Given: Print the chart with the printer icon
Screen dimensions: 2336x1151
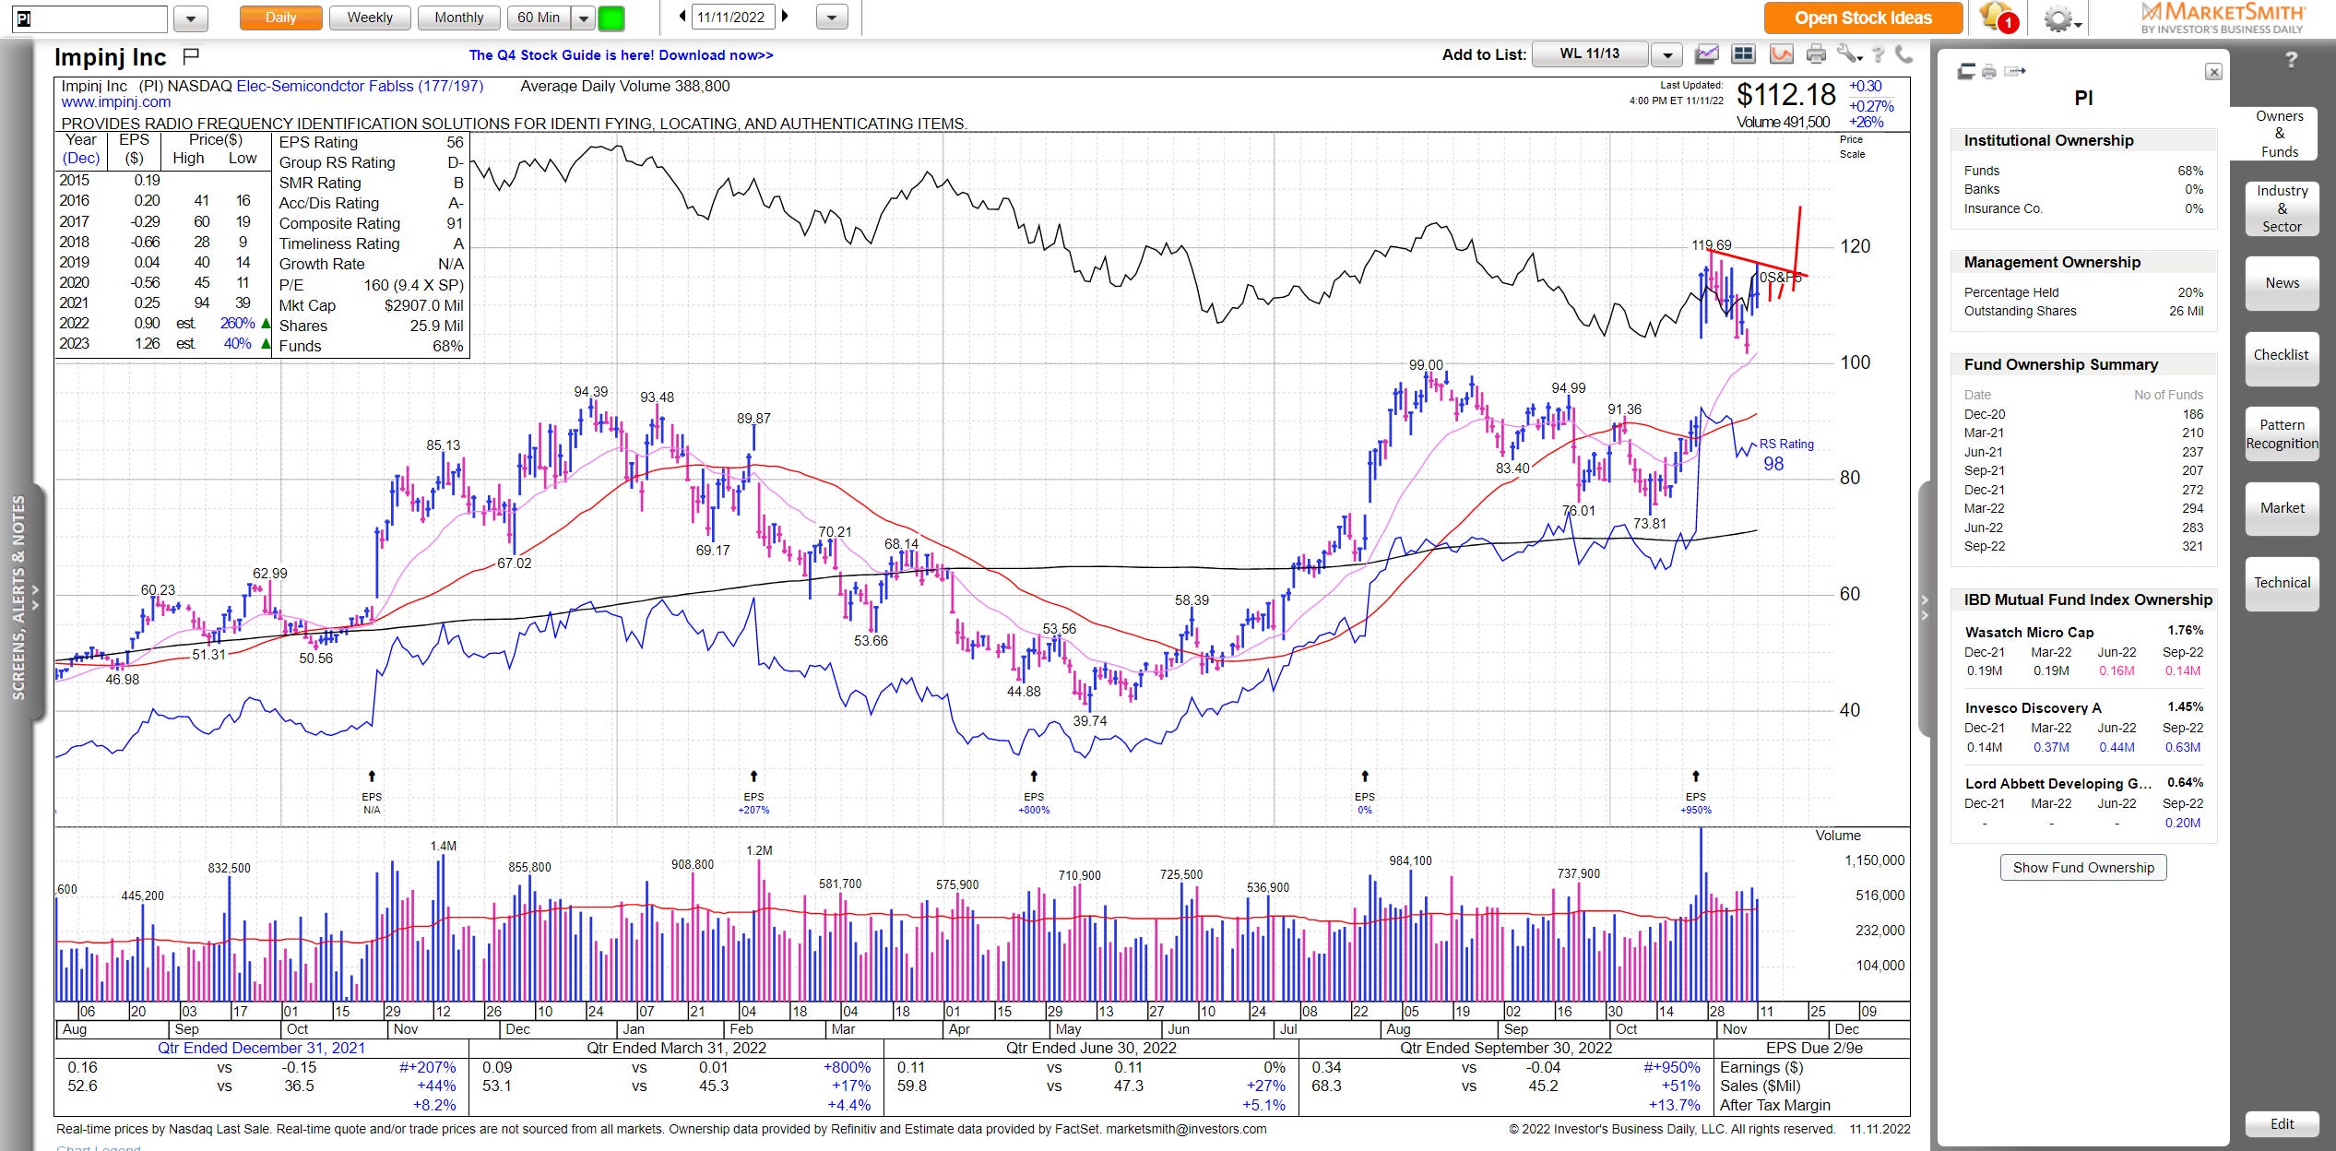Looking at the screenshot, I should 1816,54.
